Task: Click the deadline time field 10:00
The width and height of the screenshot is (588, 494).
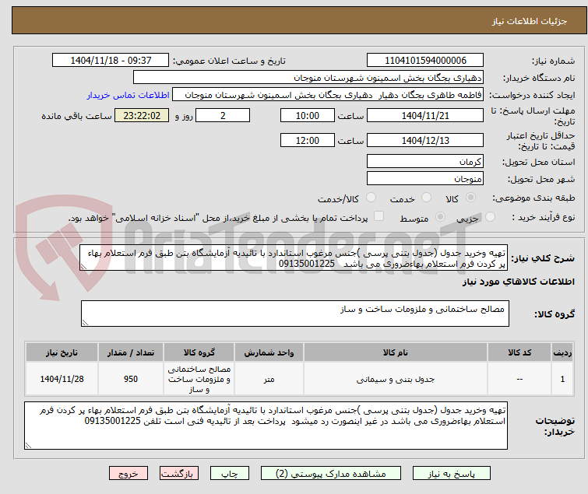Action: (x=308, y=115)
